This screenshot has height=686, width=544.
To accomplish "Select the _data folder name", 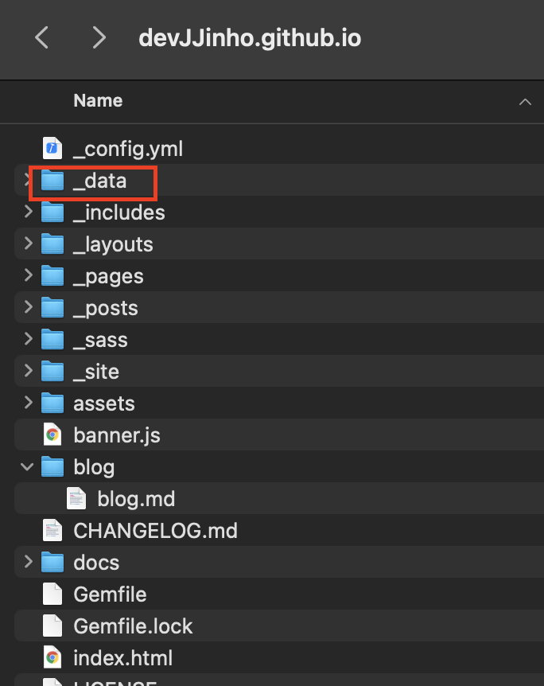I will click(99, 181).
